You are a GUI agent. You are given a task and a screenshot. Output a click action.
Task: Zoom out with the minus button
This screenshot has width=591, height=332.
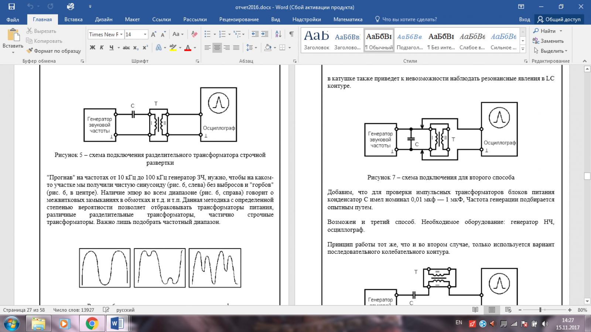tap(520, 310)
